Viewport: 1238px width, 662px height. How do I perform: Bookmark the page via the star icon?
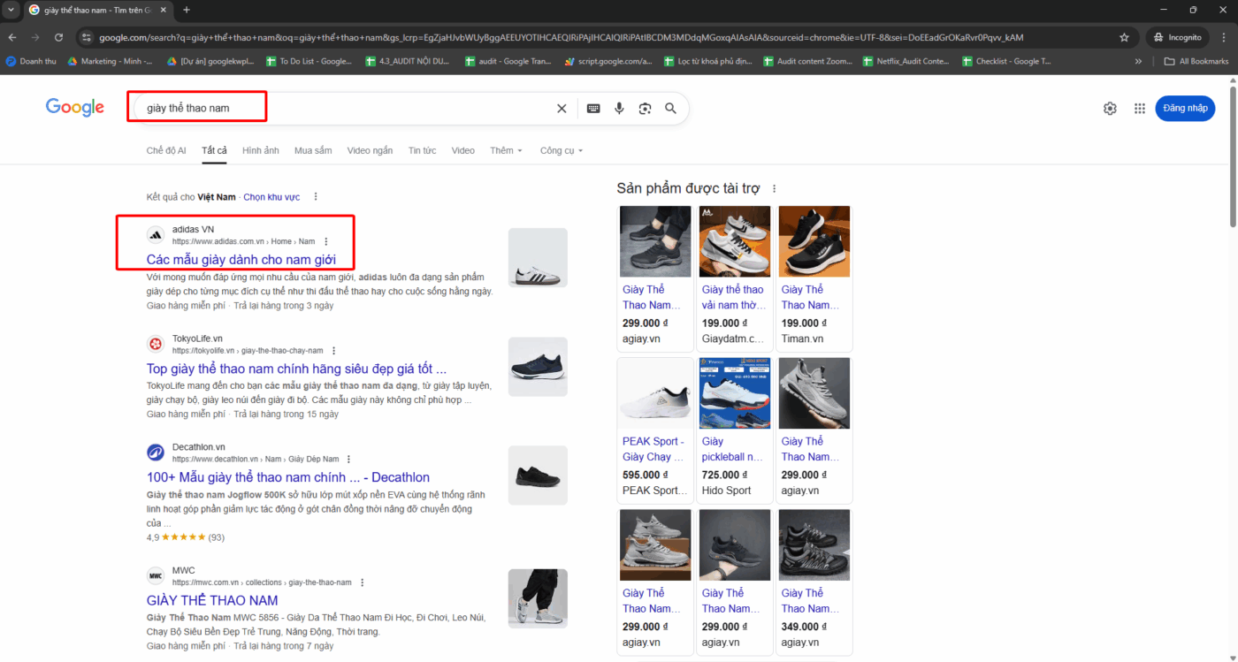(x=1124, y=38)
